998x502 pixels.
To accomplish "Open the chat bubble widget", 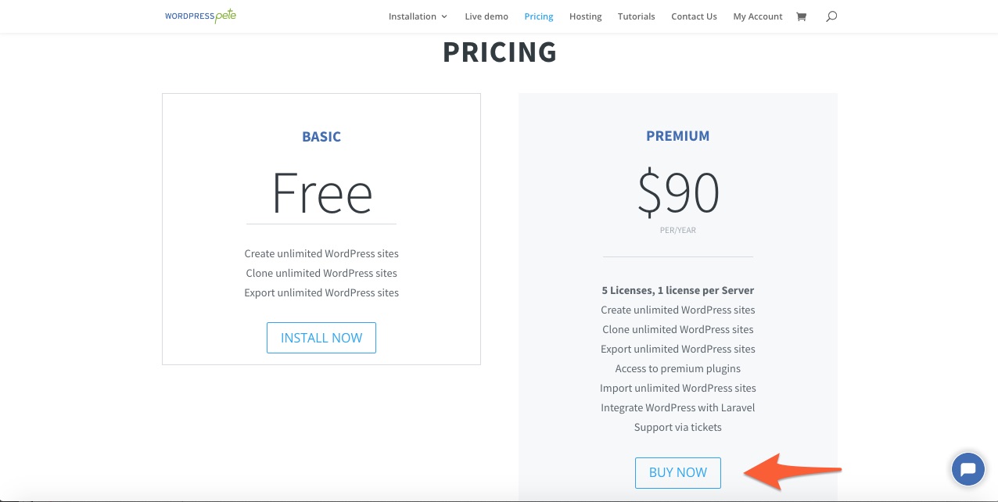I will pos(967,469).
